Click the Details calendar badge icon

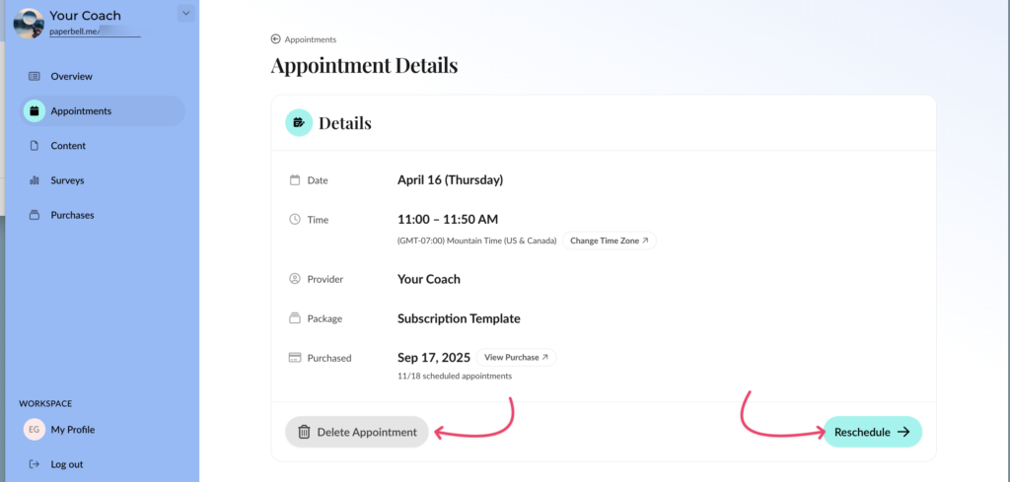298,123
